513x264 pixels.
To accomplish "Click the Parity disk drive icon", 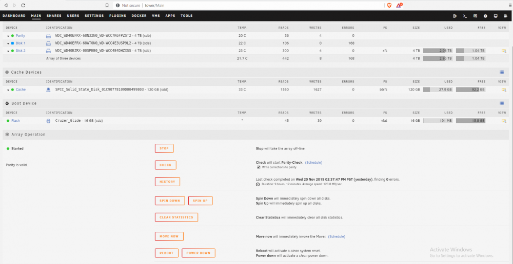I will click(x=48, y=36).
